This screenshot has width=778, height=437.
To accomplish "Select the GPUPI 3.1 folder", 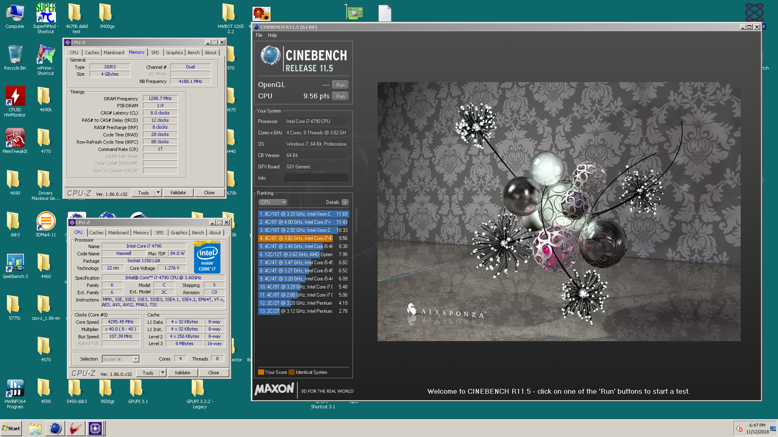I will (138, 391).
